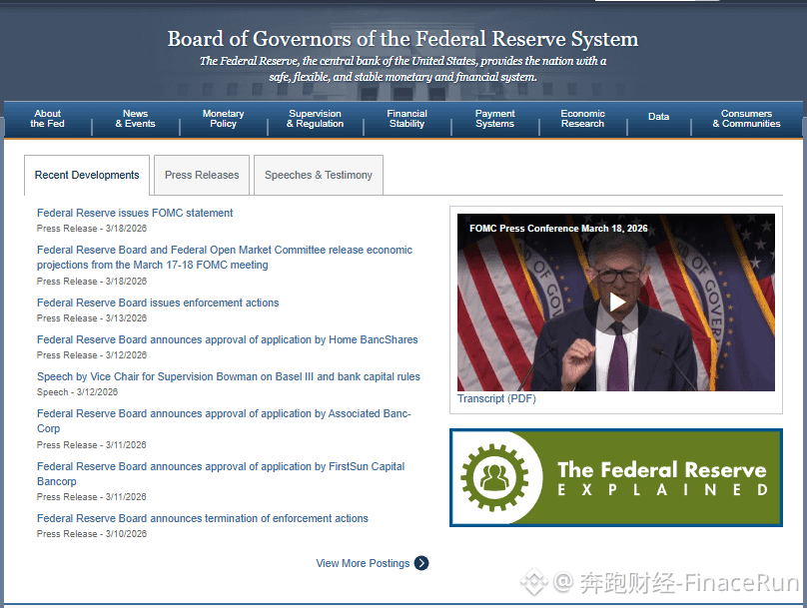Open the Federal Reserve Explained gear logo
Screen dimensions: 807x608
tap(490, 478)
